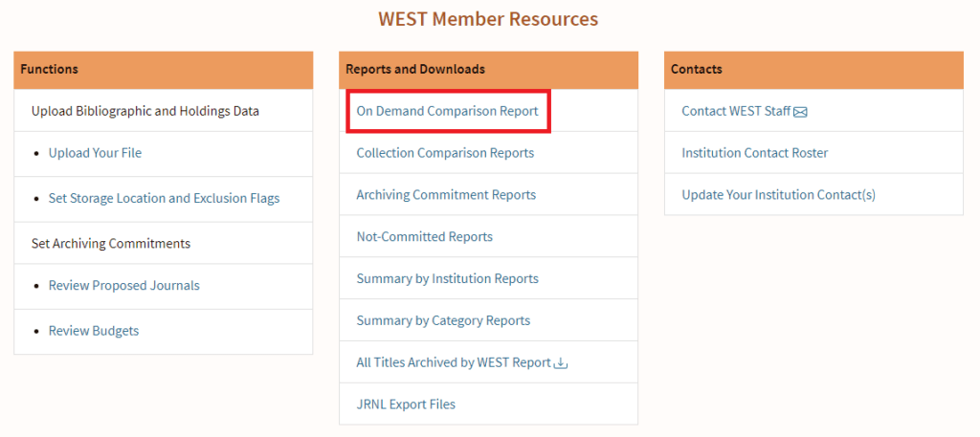Click the WEST Member Resources heading
Screen dimensions: 980x437
[x=488, y=19]
